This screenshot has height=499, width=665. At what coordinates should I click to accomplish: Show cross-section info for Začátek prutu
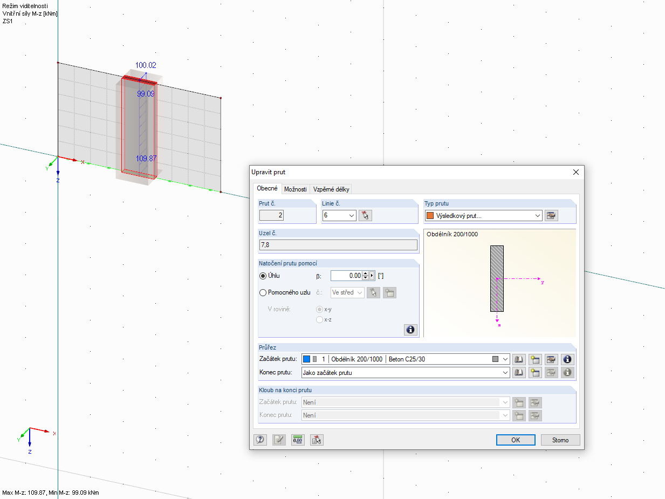pyautogui.click(x=567, y=359)
